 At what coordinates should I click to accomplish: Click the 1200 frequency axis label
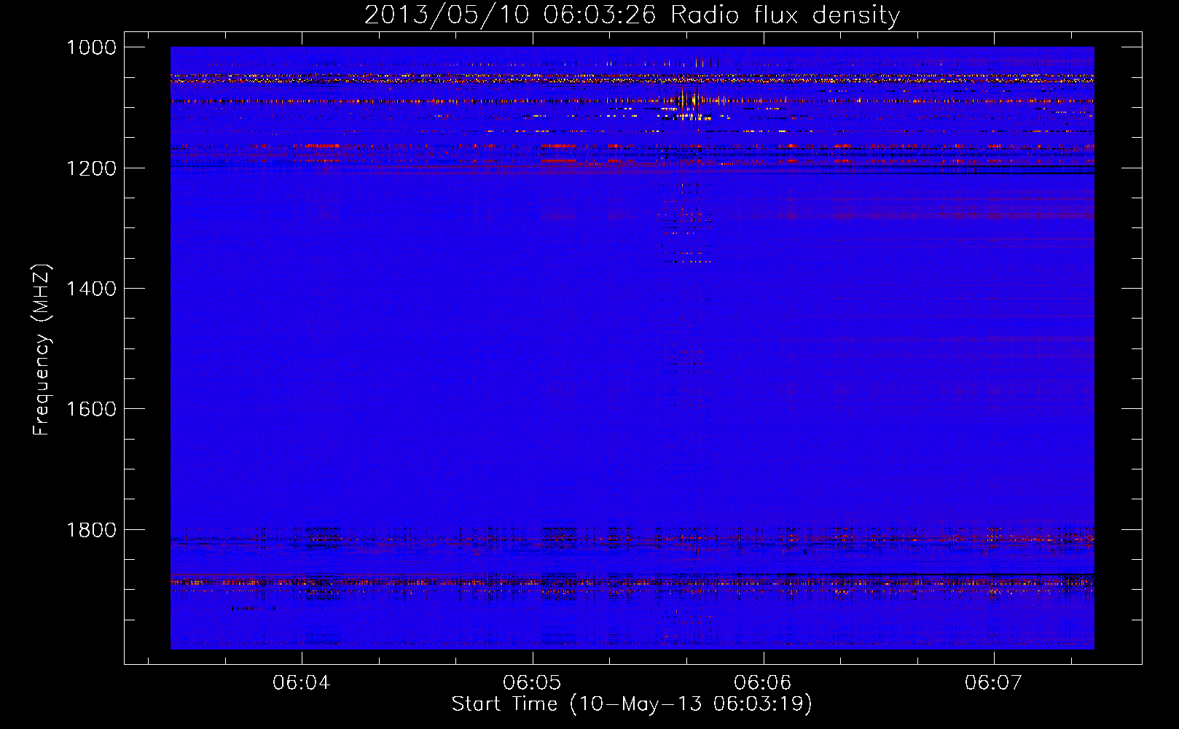(x=91, y=168)
